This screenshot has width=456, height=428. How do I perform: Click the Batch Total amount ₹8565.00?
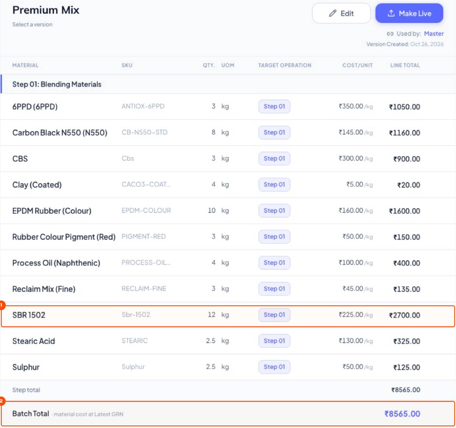coord(402,414)
